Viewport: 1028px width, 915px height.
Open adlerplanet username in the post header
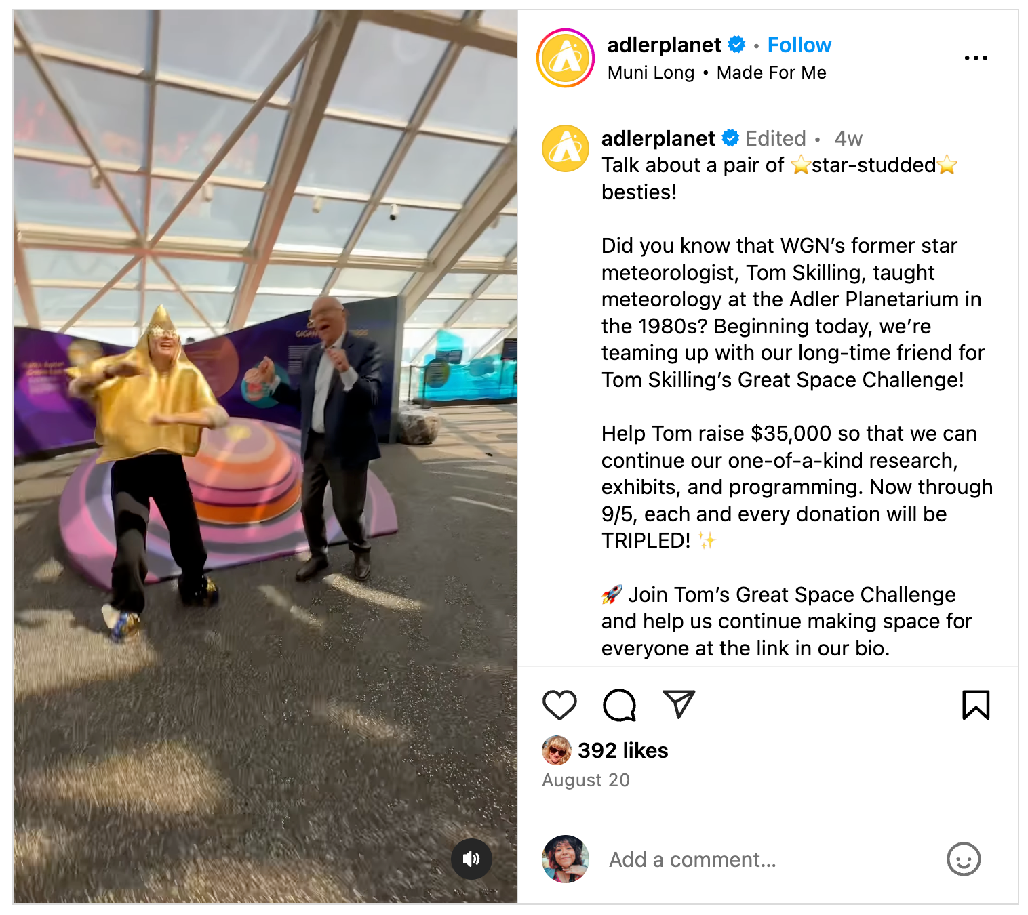click(664, 45)
